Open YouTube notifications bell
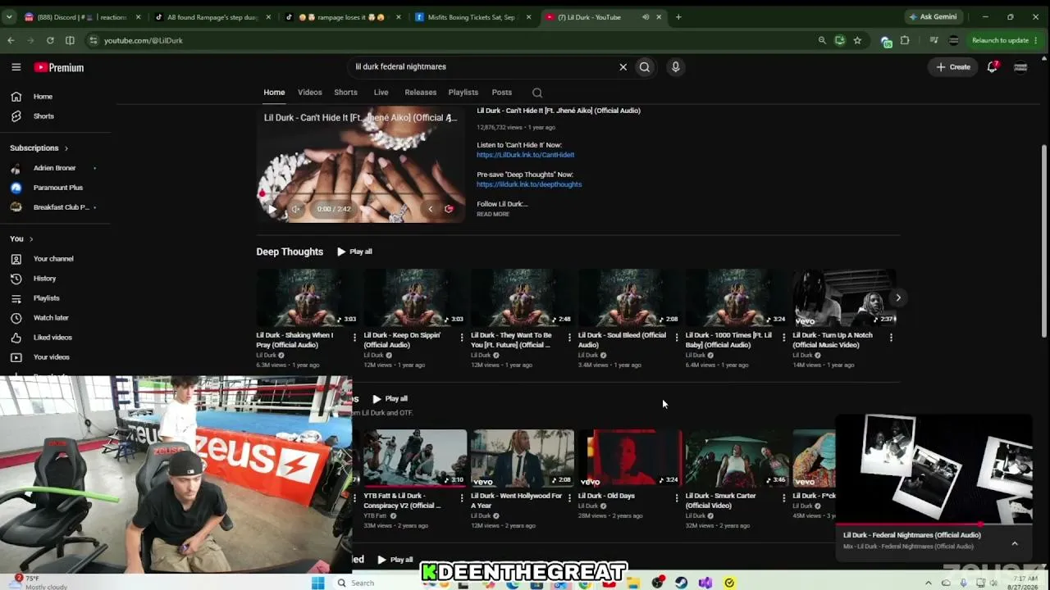The width and height of the screenshot is (1050, 590). [992, 67]
